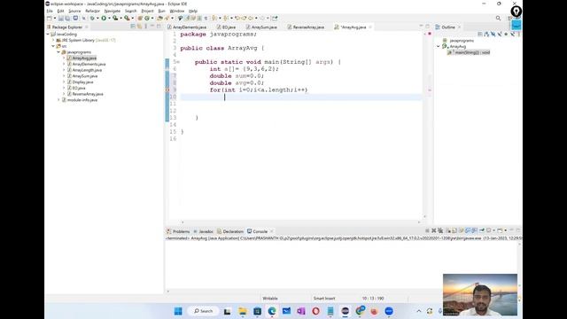
Task: Open the Declaration tab
Action: [x=230, y=231]
